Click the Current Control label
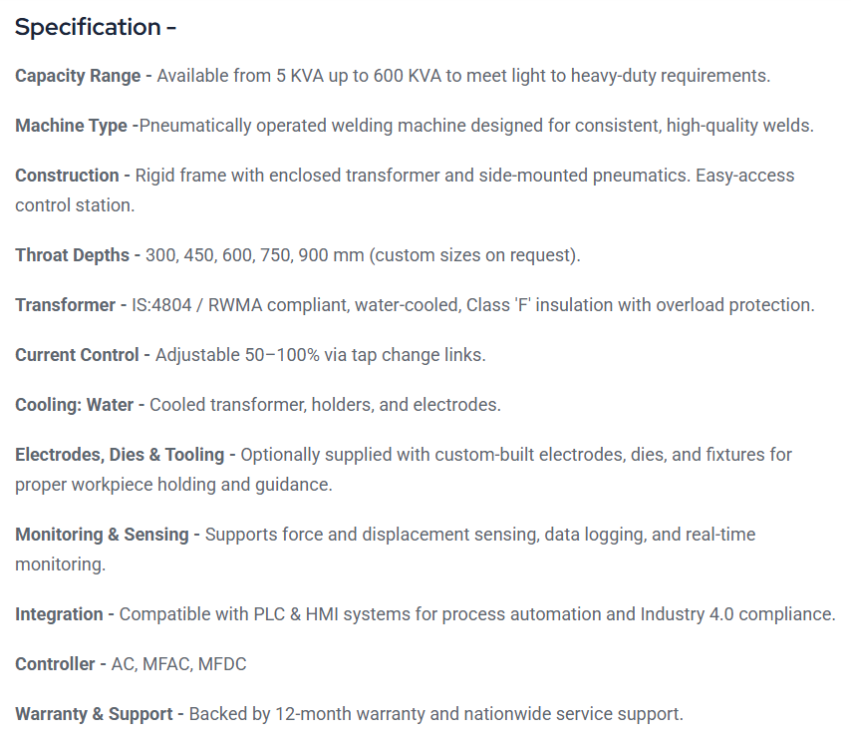The image size is (851, 743). coord(77,355)
